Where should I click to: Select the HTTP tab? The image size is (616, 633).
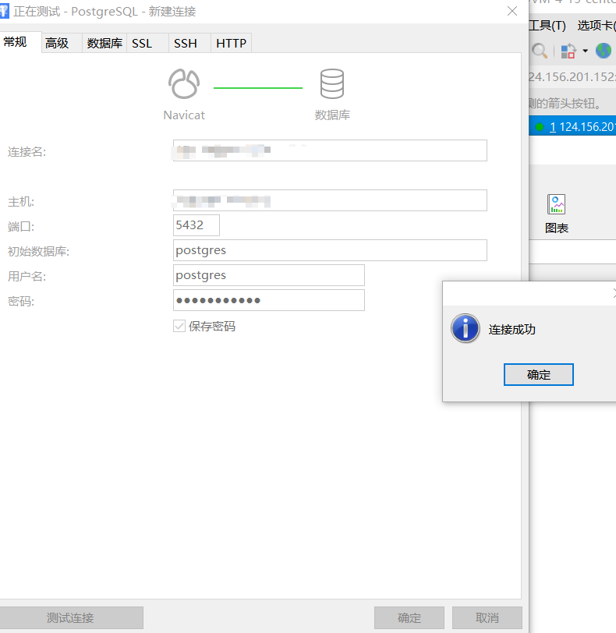[x=232, y=43]
